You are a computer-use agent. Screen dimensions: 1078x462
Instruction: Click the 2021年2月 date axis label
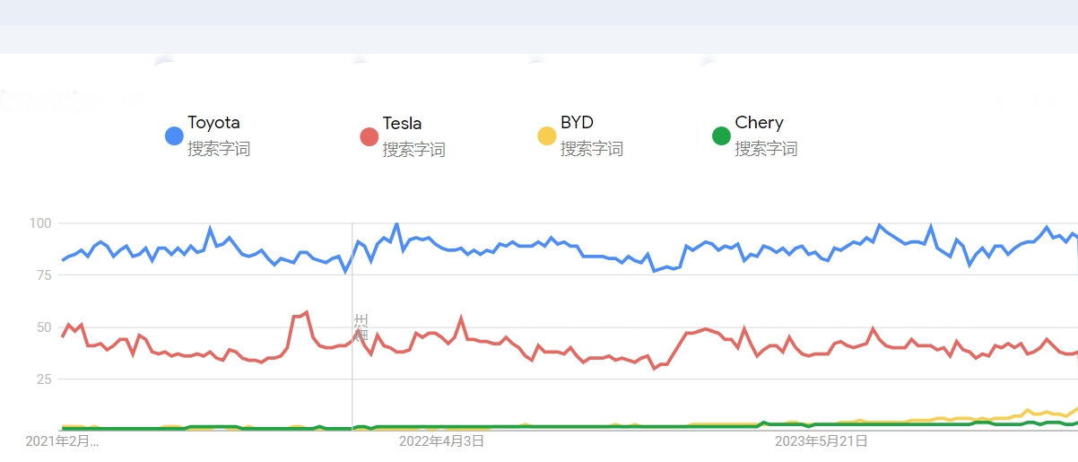pyautogui.click(x=63, y=441)
